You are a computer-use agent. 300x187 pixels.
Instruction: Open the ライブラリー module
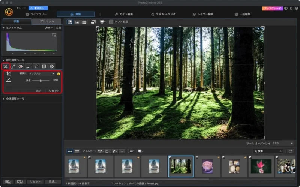(36, 14)
